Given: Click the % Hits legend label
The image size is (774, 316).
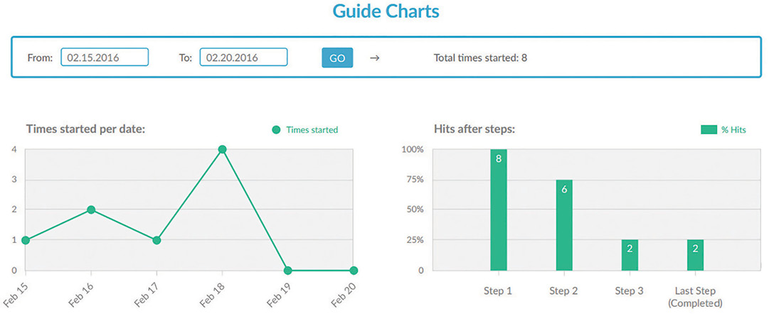Looking at the screenshot, I should pyautogui.click(x=735, y=130).
